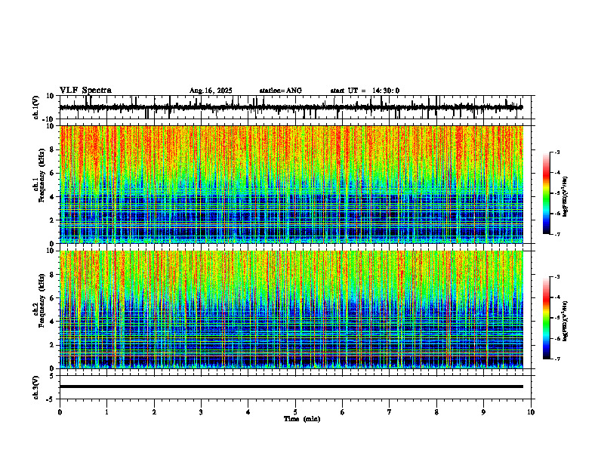
Task: Click the 'Time (min)' axis label
Action: coord(302,419)
